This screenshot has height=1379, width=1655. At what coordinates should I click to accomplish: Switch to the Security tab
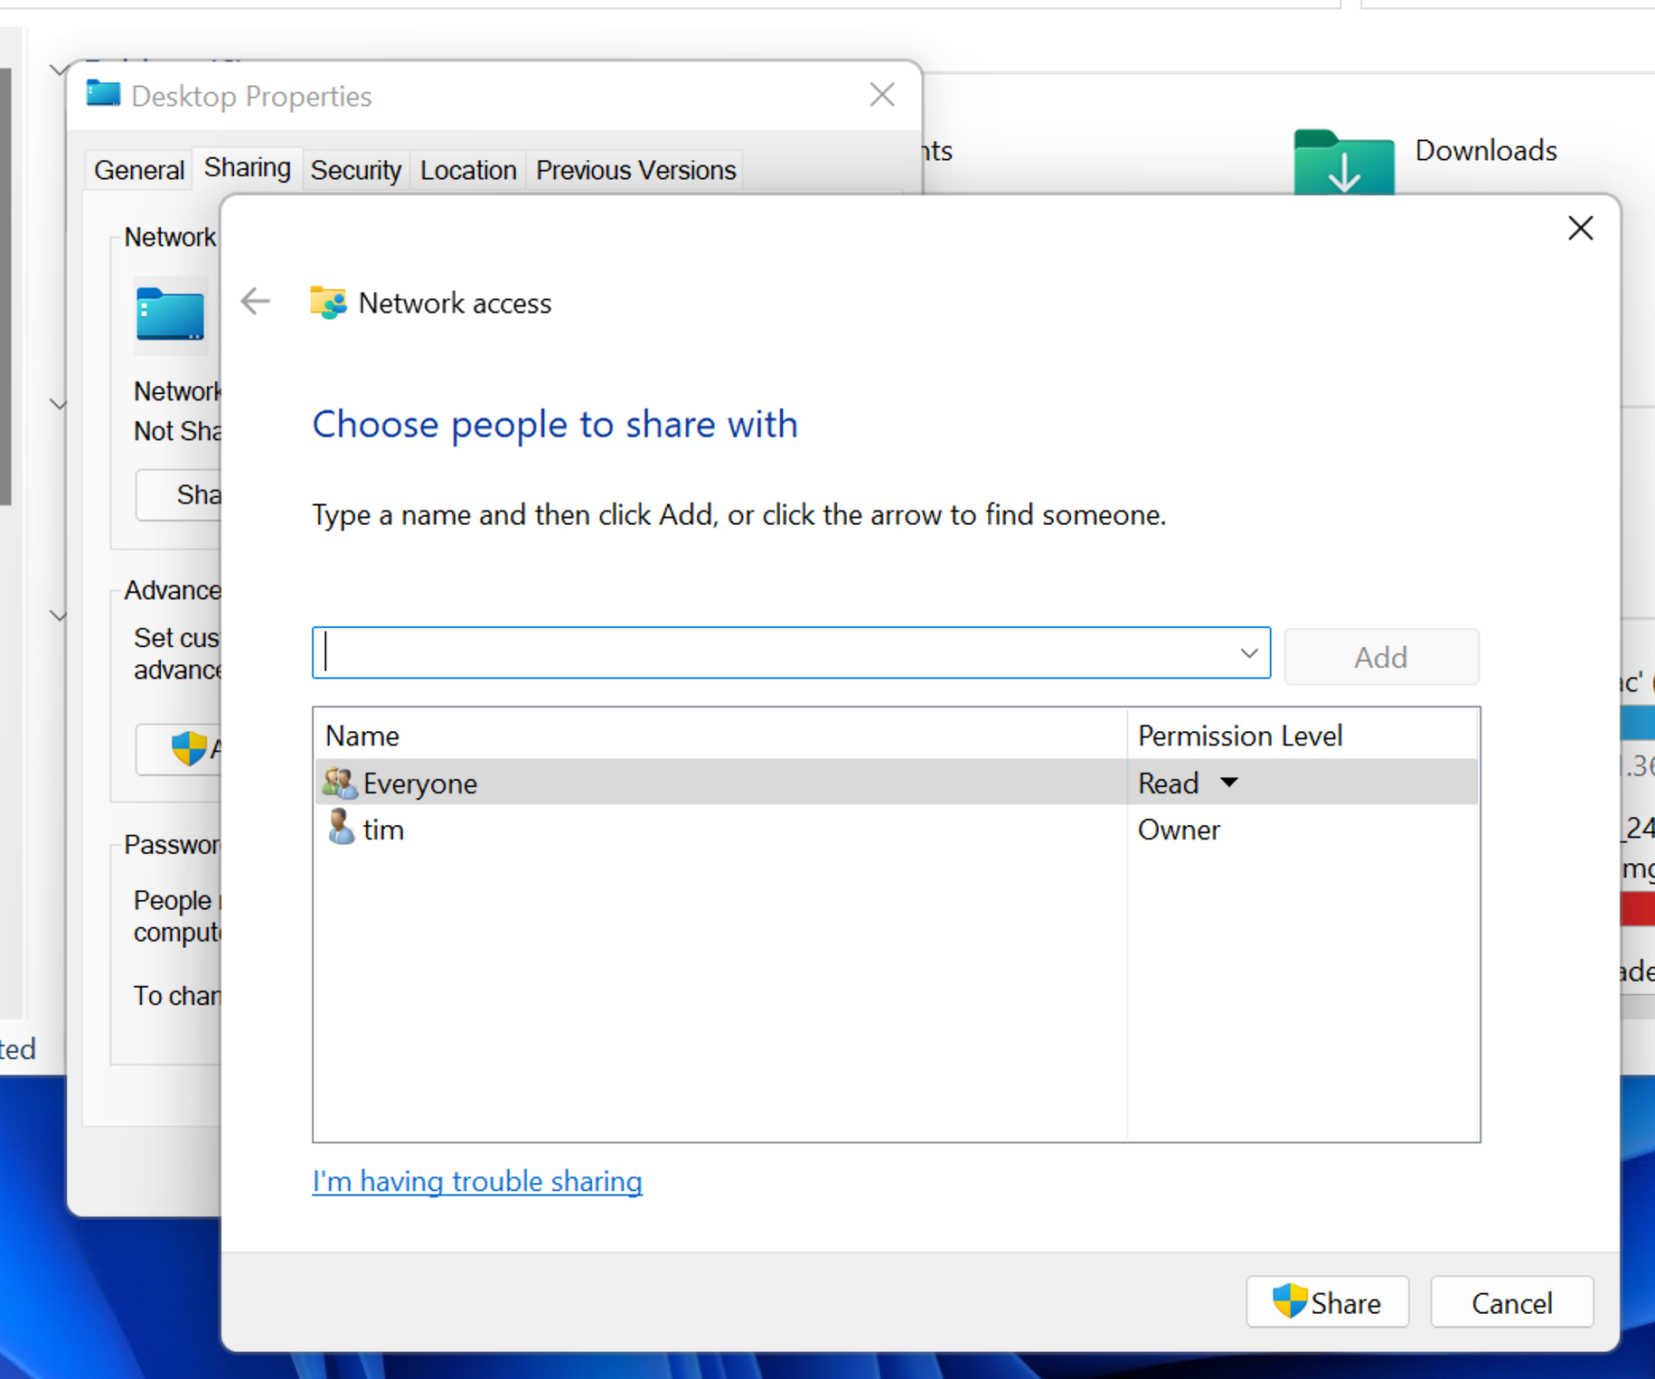(x=355, y=170)
